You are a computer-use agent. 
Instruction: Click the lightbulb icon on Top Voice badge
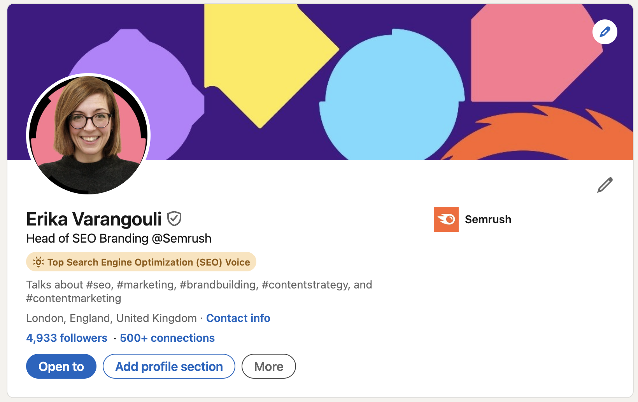pyautogui.click(x=38, y=262)
